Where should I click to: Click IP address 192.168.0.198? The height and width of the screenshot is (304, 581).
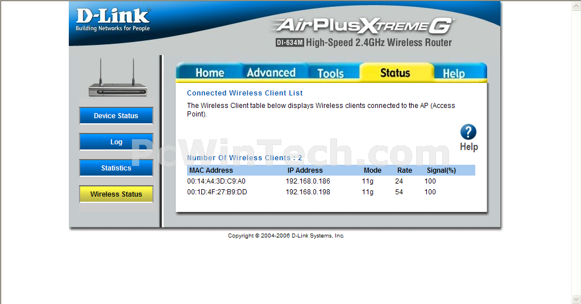(x=308, y=192)
